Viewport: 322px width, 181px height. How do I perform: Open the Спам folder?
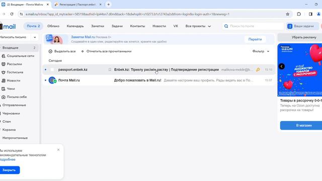coord(7,122)
